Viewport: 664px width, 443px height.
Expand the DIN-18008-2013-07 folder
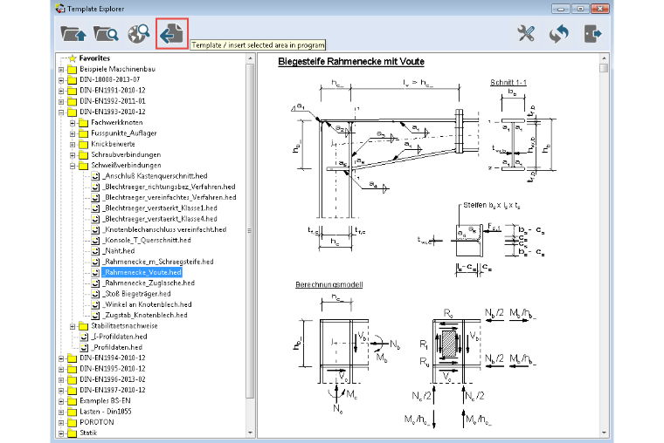[x=61, y=80]
